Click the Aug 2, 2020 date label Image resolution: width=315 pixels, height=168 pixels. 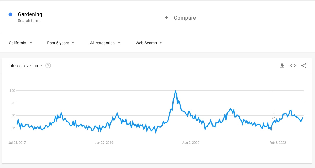click(x=191, y=143)
